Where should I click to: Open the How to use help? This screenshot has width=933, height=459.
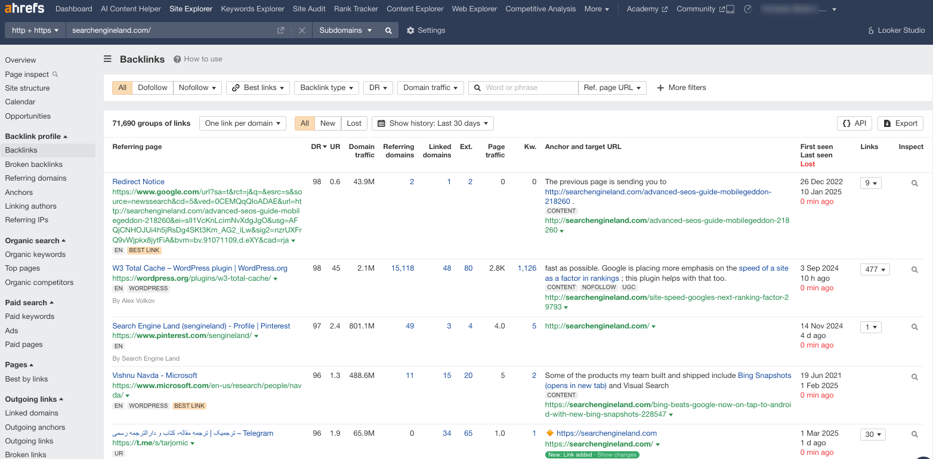[x=198, y=59]
